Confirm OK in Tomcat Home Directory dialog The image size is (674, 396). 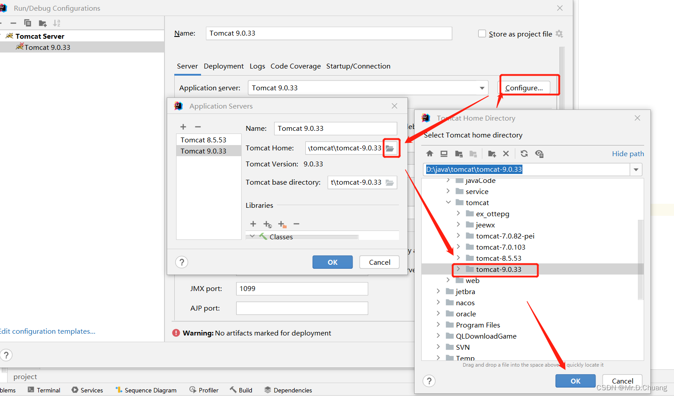575,381
